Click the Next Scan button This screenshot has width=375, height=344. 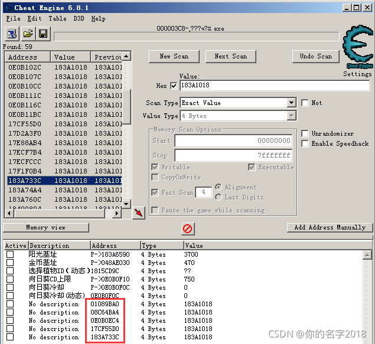[x=230, y=57]
